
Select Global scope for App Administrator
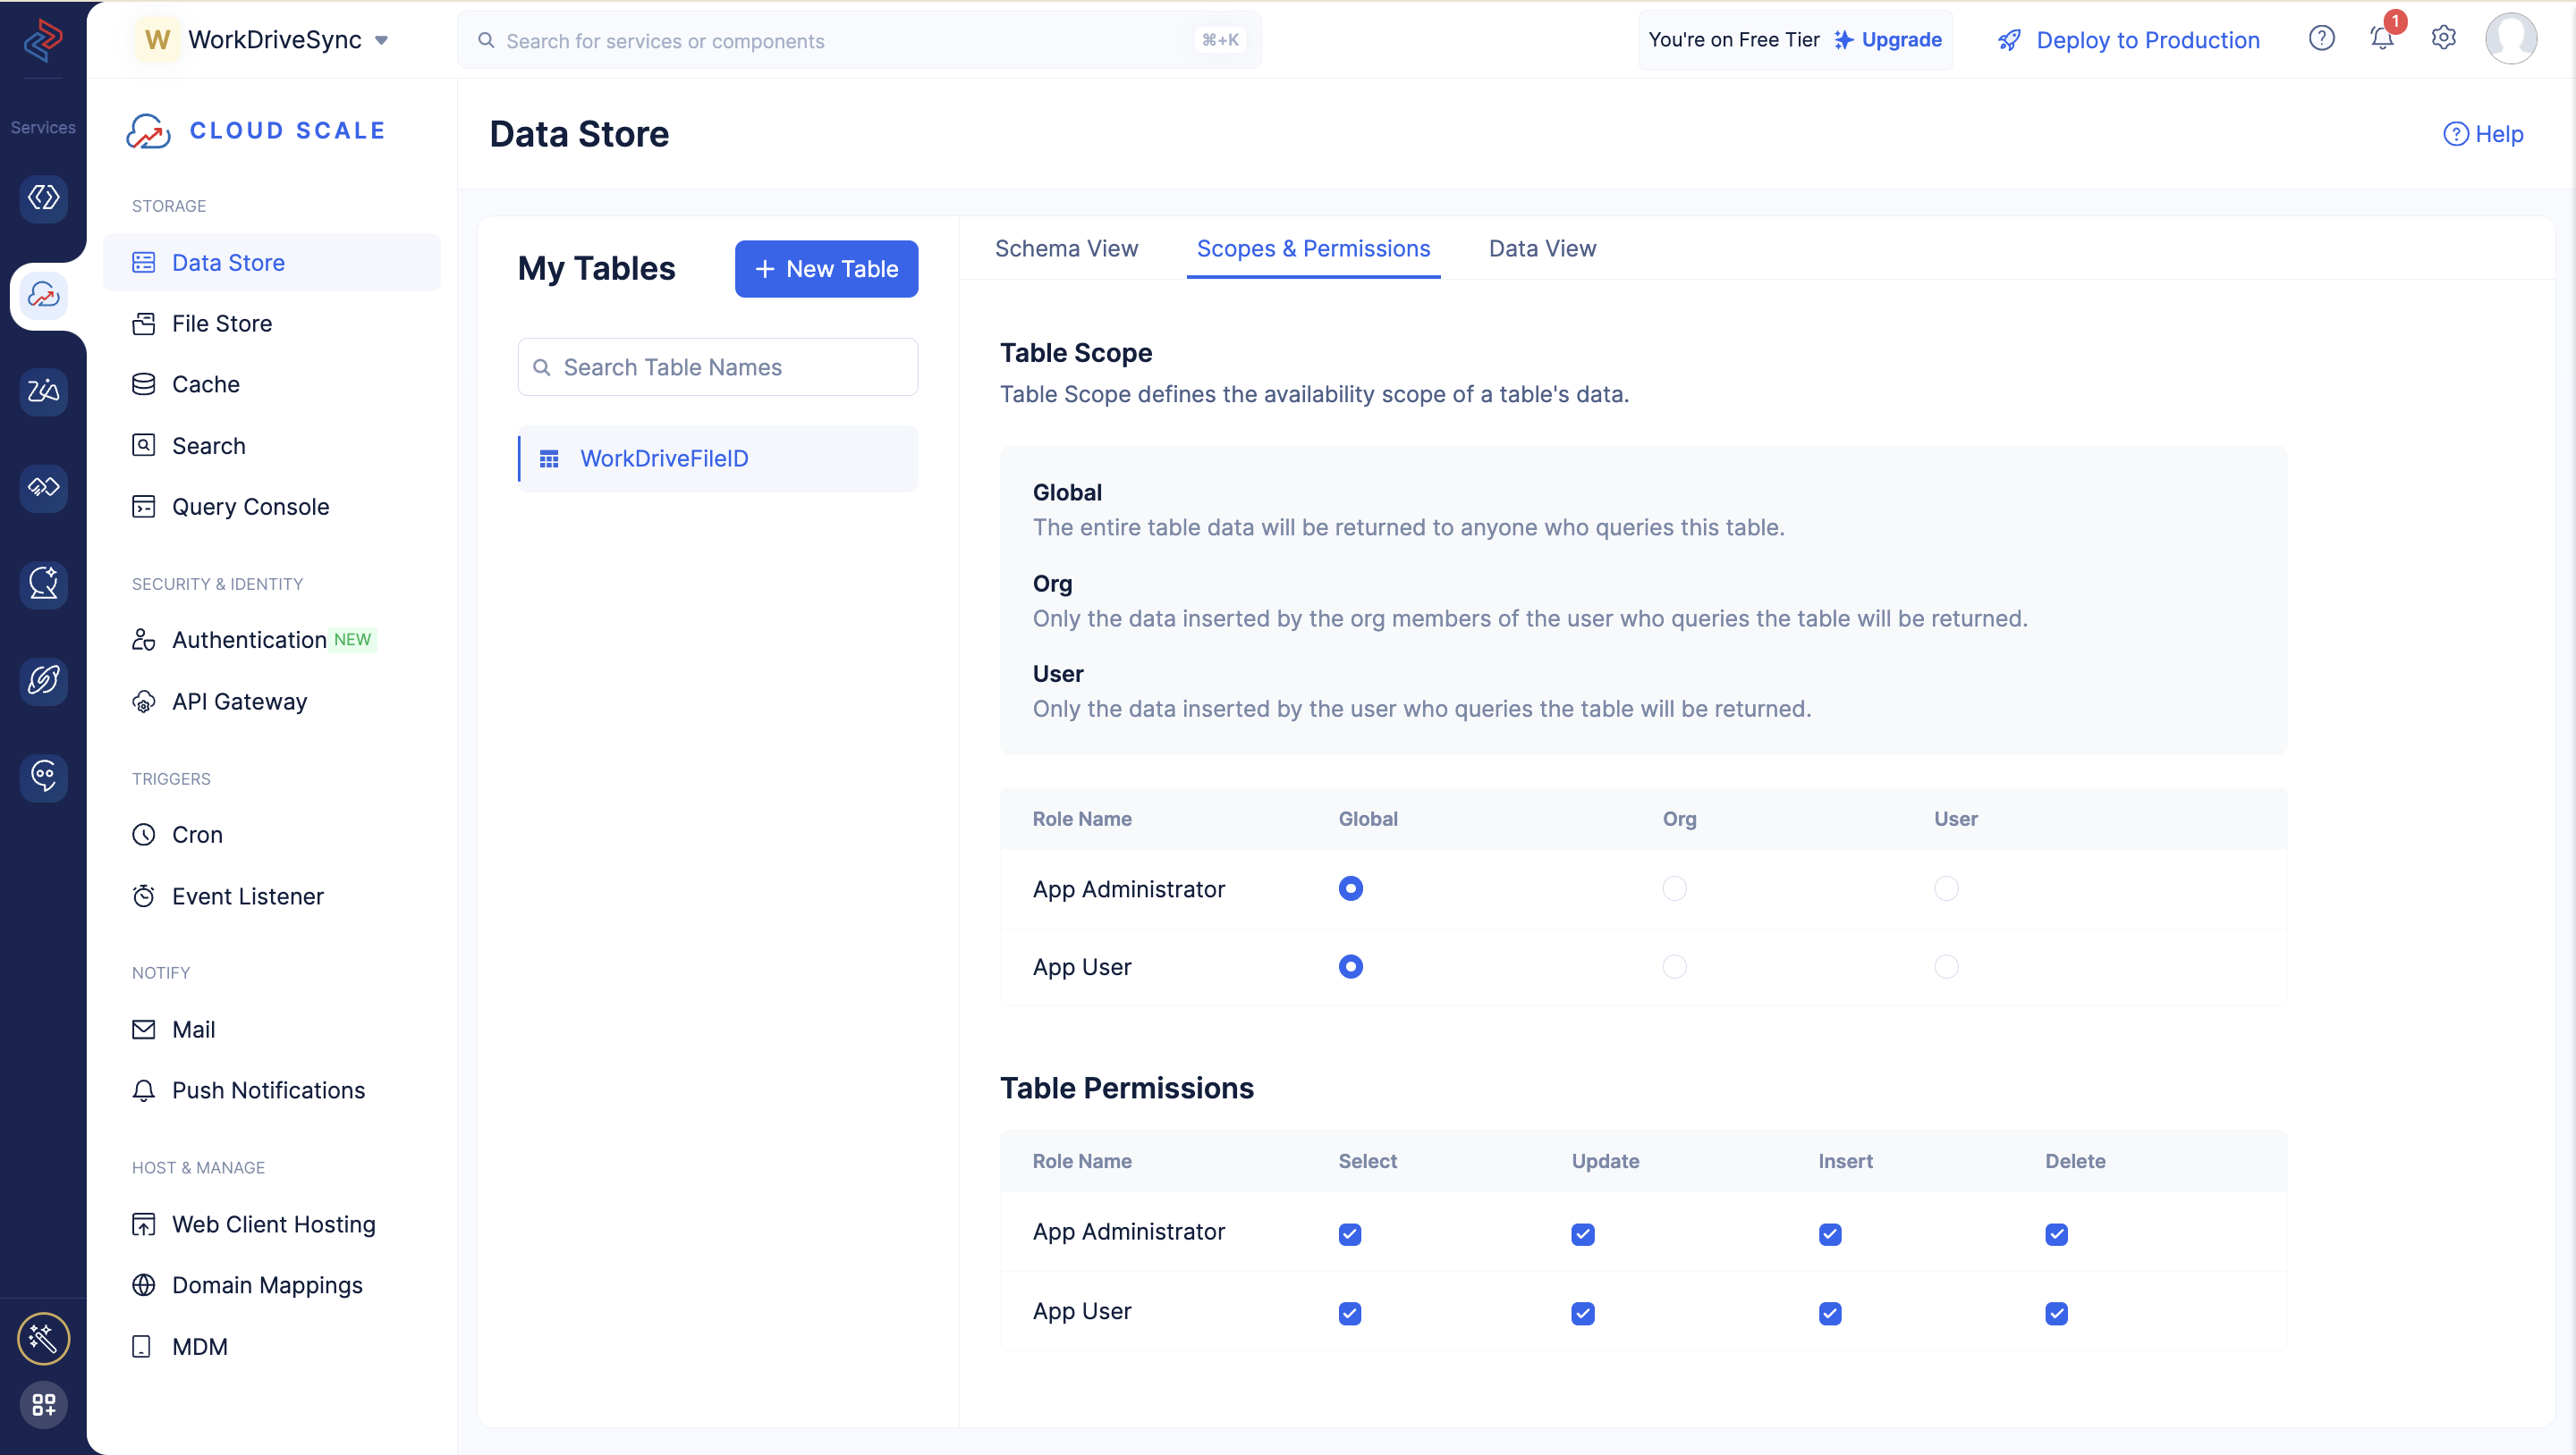click(1350, 888)
